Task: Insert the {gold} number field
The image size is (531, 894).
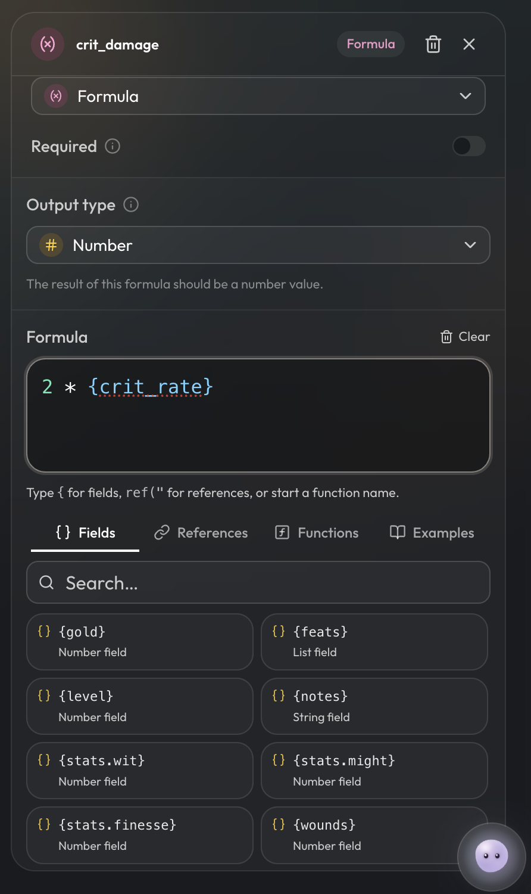Action: click(x=140, y=642)
